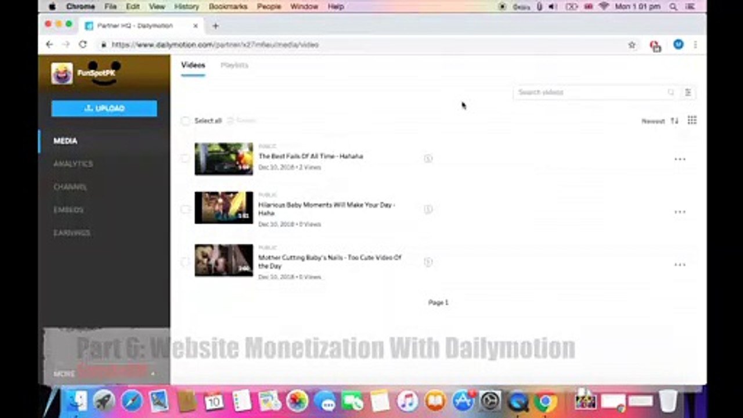Viewport: 743px width, 418px height.
Task: Open title 'Mother Cutting Baby's Nails'
Action: point(330,262)
